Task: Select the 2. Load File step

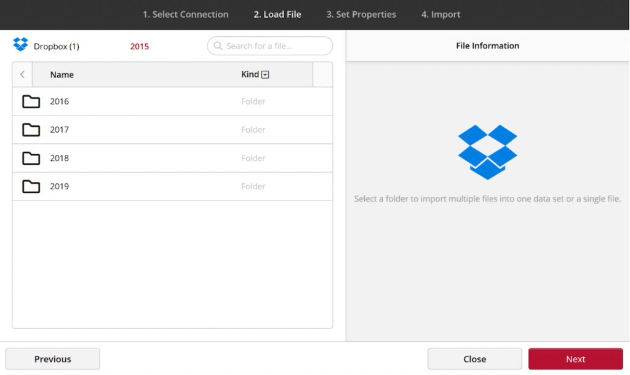Action: (277, 15)
